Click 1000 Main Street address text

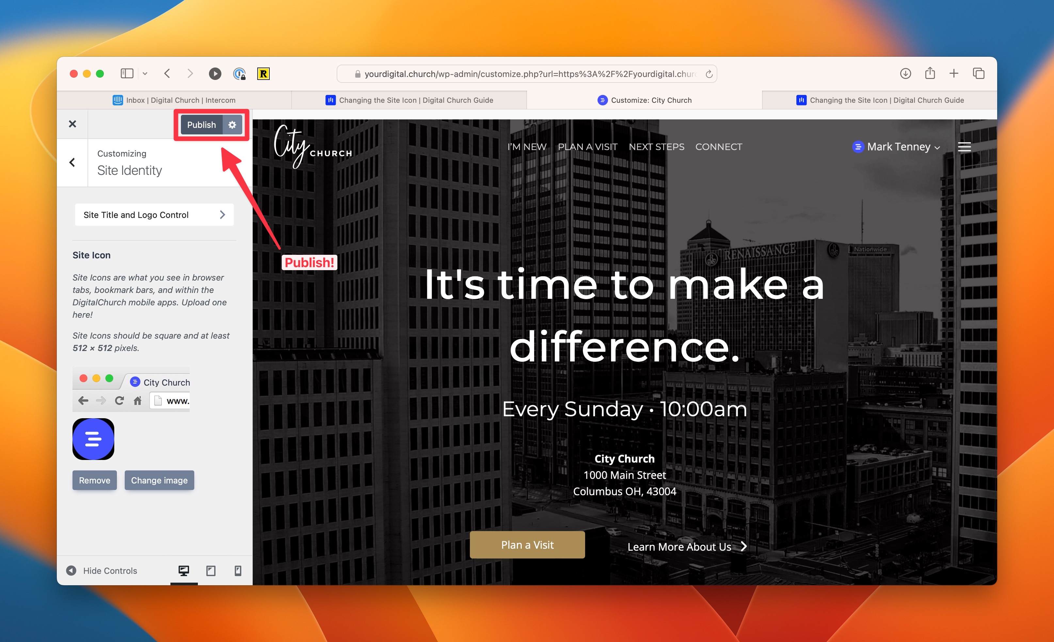coord(625,475)
